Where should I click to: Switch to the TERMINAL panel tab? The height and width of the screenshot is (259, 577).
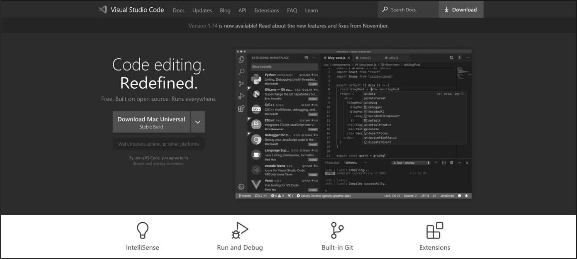(351, 163)
